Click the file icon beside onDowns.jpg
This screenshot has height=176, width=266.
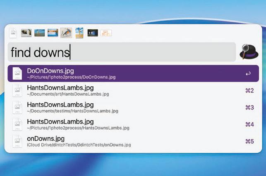[17, 141]
